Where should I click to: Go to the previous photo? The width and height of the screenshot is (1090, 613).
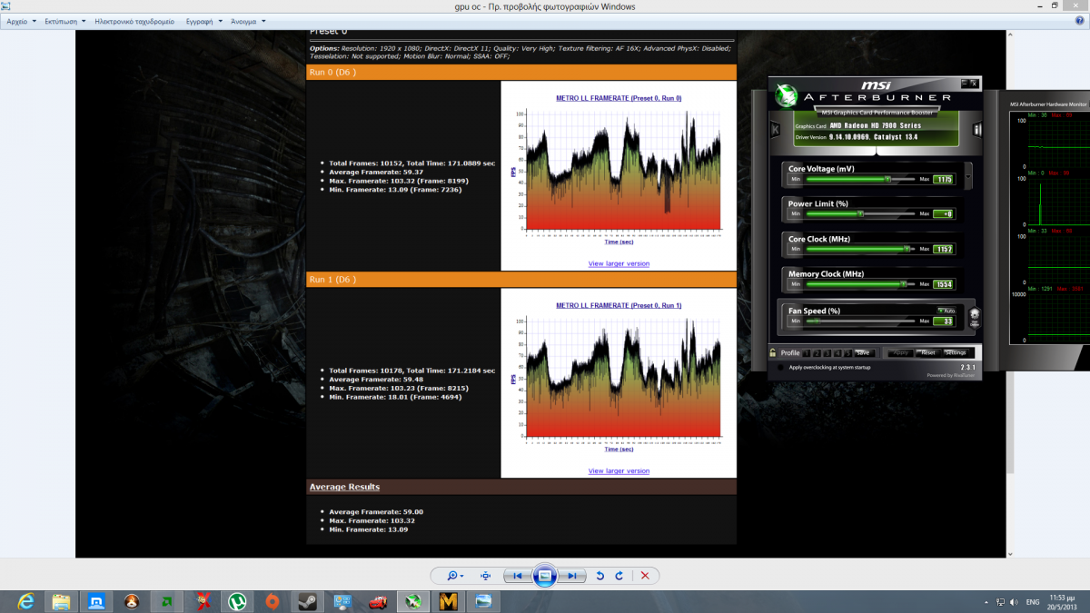(x=517, y=576)
